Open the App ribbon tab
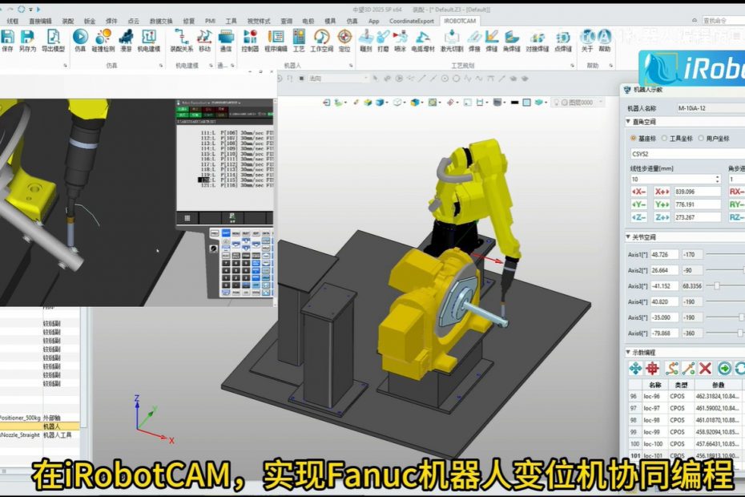This screenshot has height=497, width=745. click(x=374, y=21)
